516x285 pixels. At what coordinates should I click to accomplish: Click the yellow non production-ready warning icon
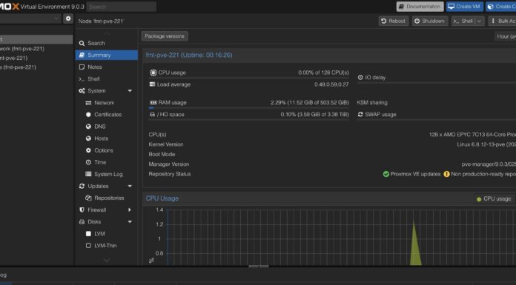(x=446, y=174)
